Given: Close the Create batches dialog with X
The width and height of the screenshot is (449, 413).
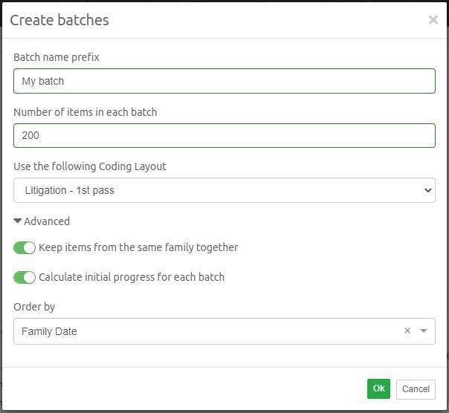Looking at the screenshot, I should pyautogui.click(x=433, y=20).
